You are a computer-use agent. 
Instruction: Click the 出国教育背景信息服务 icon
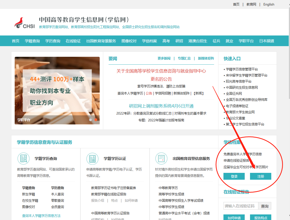pos(161,159)
